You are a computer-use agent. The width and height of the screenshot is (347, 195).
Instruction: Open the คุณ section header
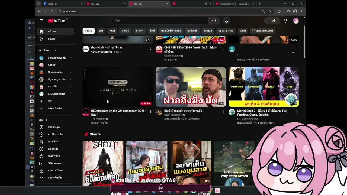(43, 120)
